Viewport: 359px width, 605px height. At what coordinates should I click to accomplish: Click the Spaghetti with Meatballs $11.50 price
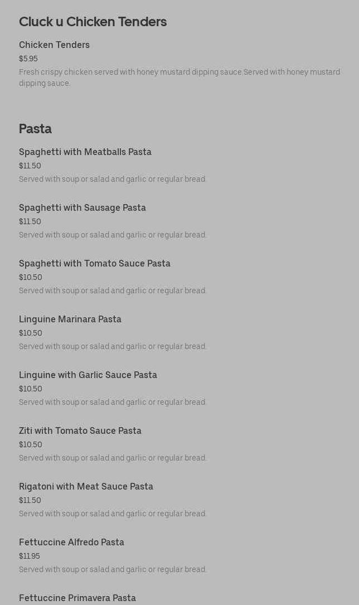pyautogui.click(x=30, y=166)
